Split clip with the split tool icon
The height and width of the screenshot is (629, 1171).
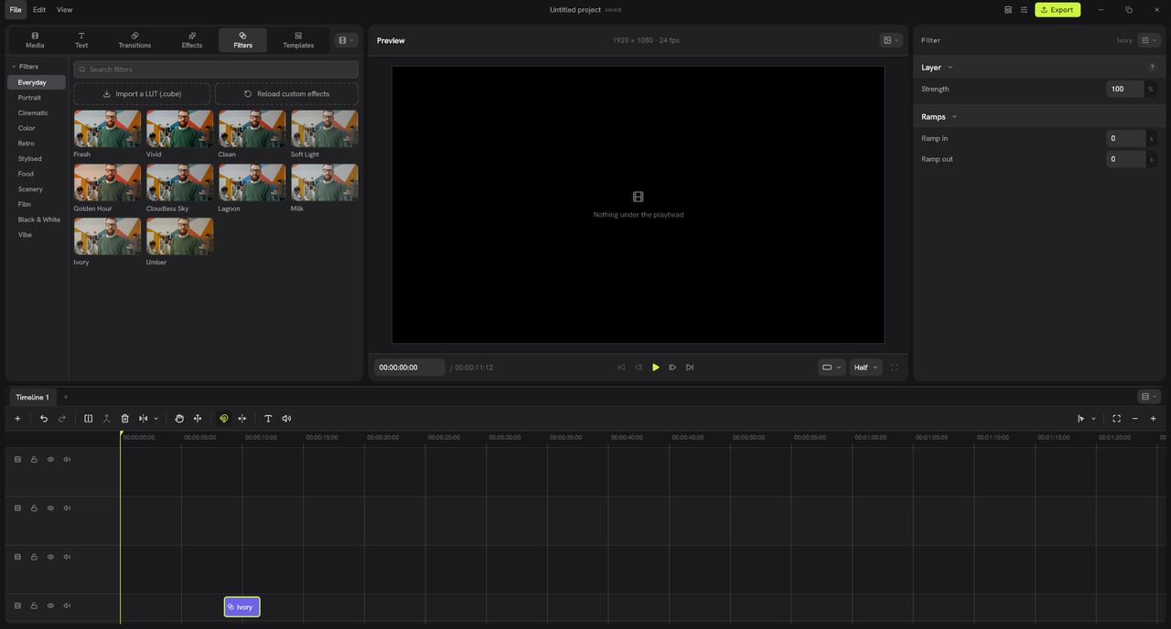(89, 419)
